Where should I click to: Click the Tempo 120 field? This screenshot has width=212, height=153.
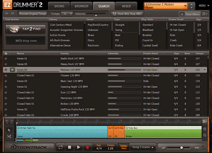[110, 147]
